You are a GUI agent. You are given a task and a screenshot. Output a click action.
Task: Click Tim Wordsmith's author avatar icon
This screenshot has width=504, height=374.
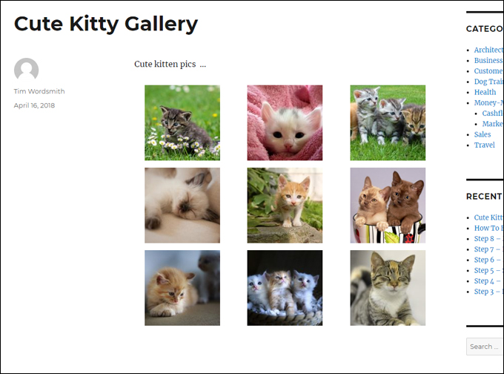point(27,70)
